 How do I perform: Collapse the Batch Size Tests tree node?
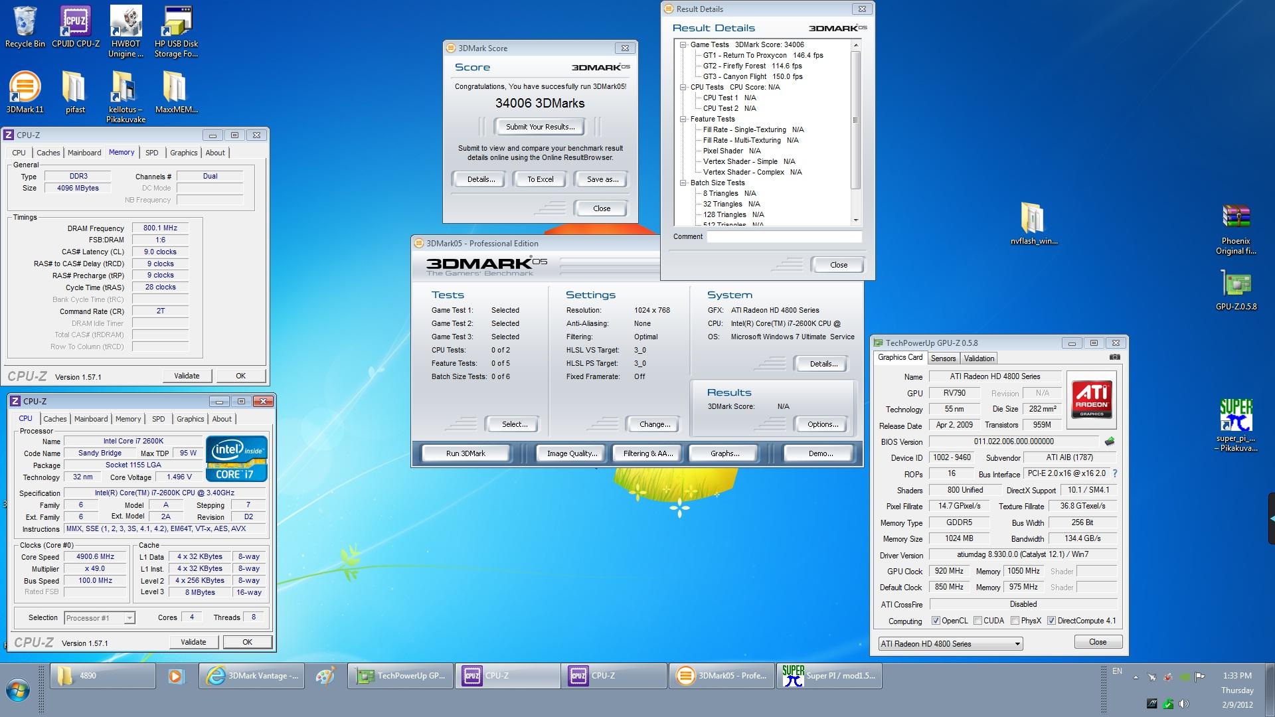click(683, 183)
